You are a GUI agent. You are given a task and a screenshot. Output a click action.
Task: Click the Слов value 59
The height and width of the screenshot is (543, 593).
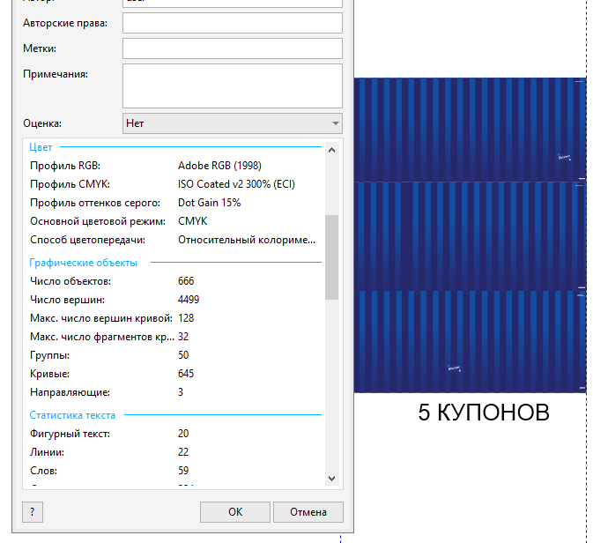point(183,471)
